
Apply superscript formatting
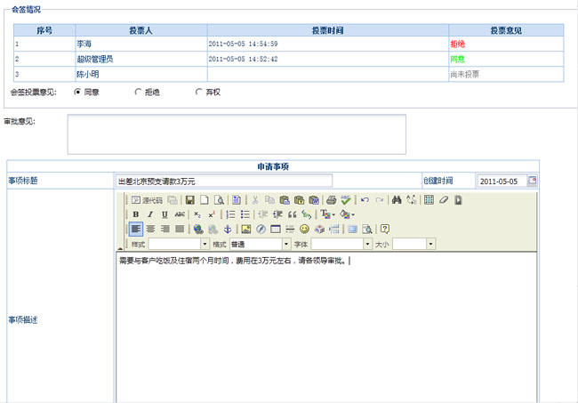[x=212, y=214]
